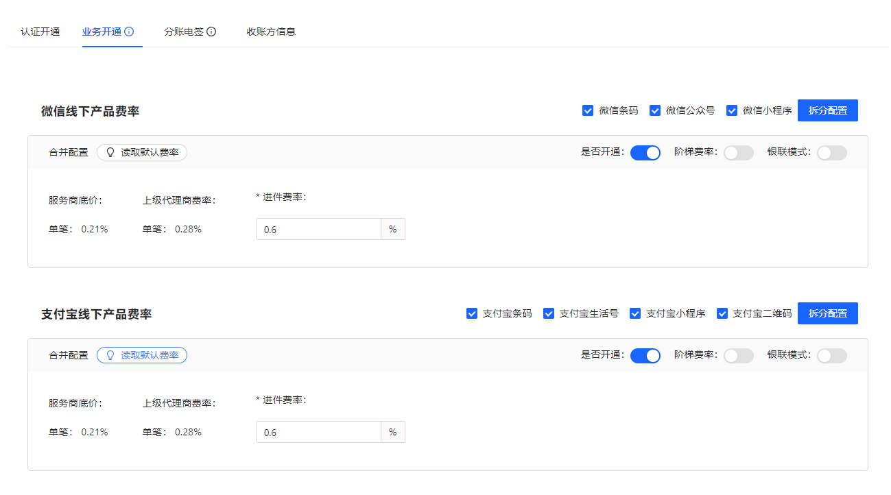Focus the Alipay 进件费率 input field
891x495 pixels.
click(x=318, y=433)
